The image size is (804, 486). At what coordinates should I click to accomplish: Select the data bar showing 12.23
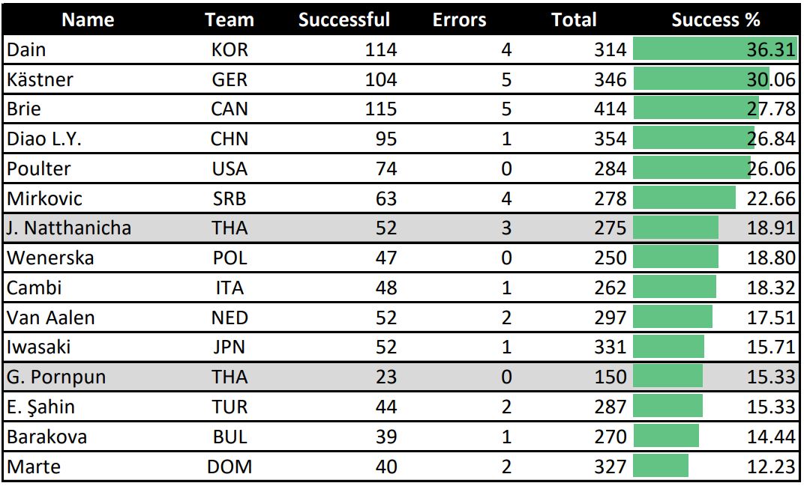[661, 466]
